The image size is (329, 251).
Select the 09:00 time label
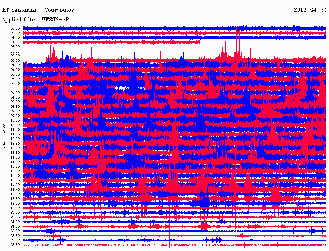(15, 111)
